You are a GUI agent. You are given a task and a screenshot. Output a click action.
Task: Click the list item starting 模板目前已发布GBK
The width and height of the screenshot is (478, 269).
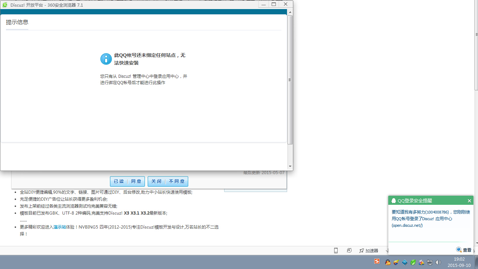94,213
